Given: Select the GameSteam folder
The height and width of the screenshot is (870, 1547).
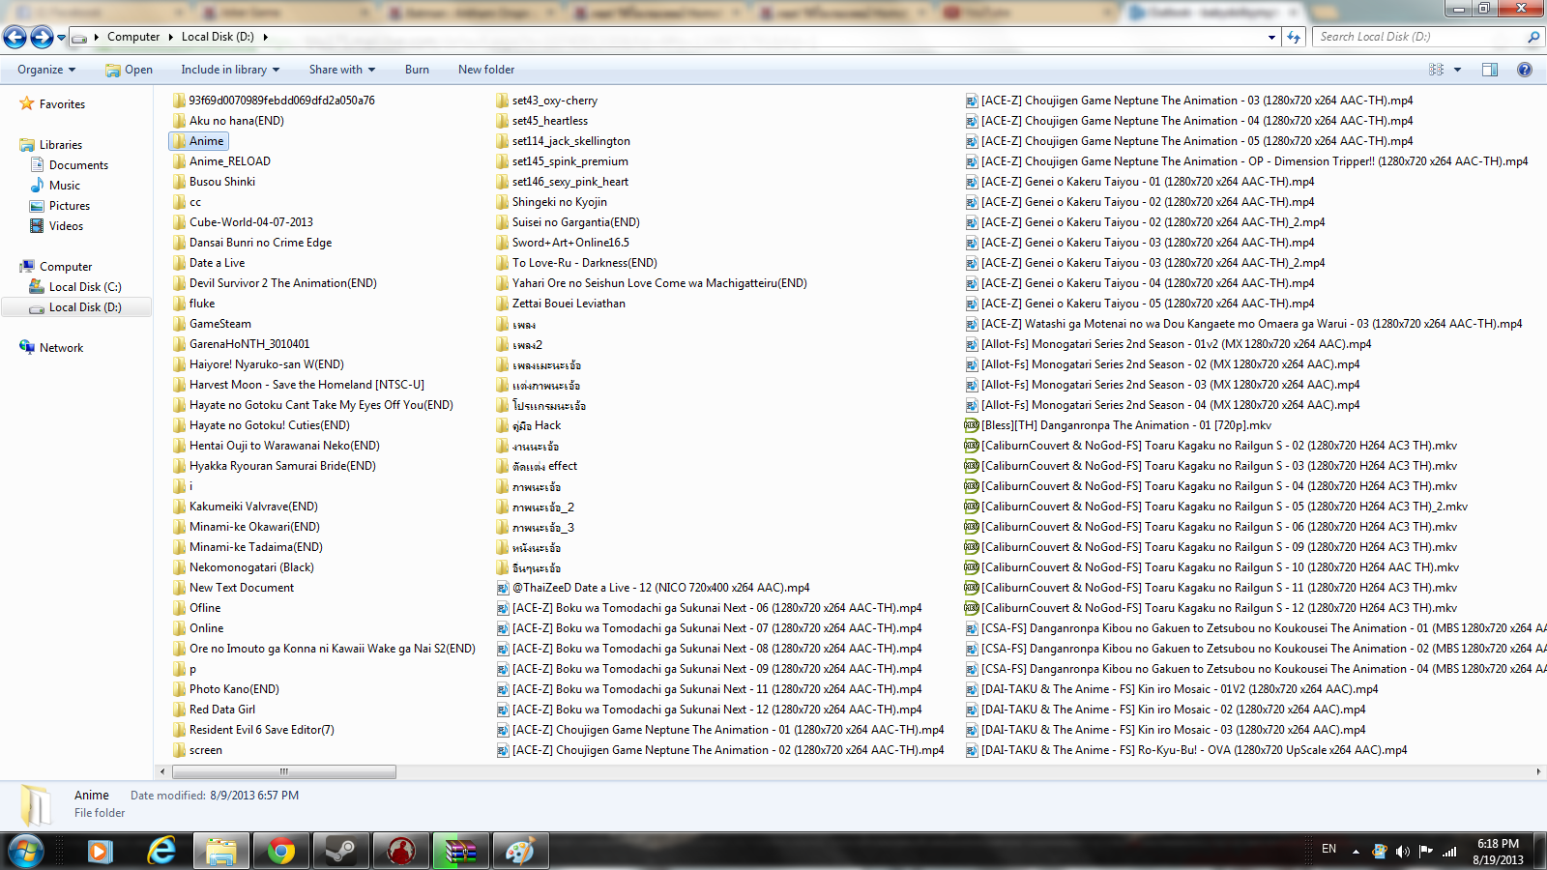Looking at the screenshot, I should 212,324.
